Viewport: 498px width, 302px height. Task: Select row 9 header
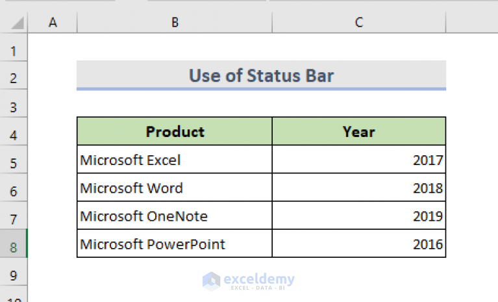(14, 271)
